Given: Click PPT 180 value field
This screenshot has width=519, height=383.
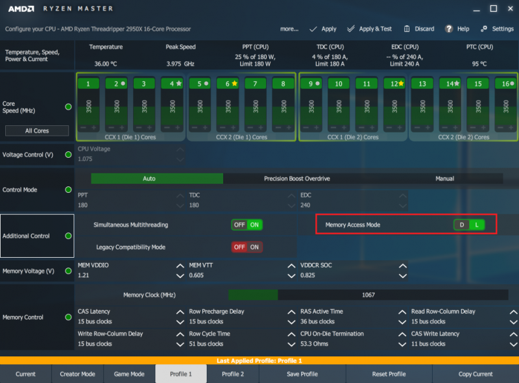Looking at the screenshot, I should click(130, 200).
